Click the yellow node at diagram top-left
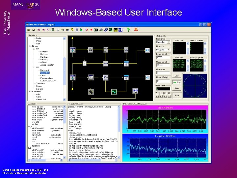 tap(72, 38)
